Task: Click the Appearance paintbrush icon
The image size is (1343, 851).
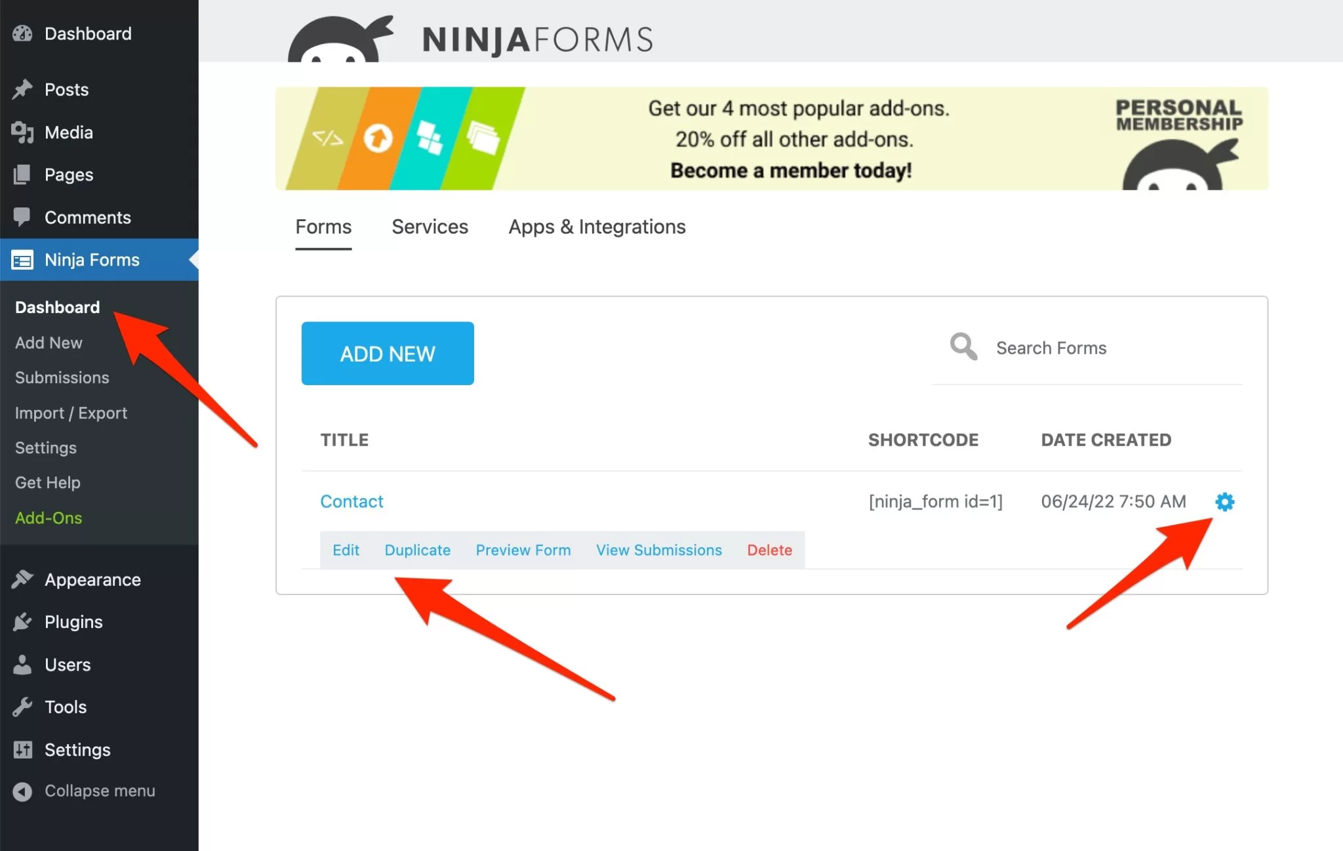Action: (22, 579)
